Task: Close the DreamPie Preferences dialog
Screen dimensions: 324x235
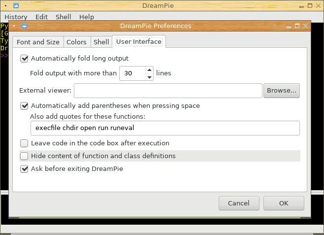Action: pyautogui.click(x=305, y=26)
